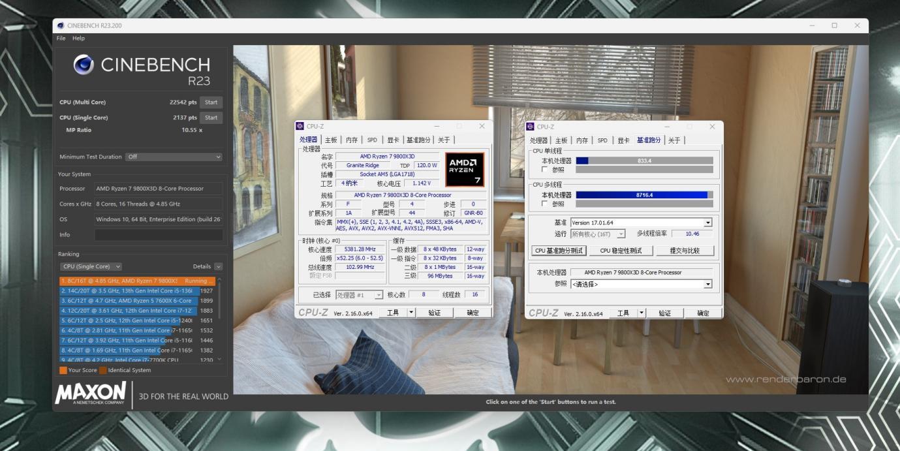This screenshot has height=451, width=900.
Task: Click single-thread score bar showing 833.4
Action: pyautogui.click(x=644, y=161)
